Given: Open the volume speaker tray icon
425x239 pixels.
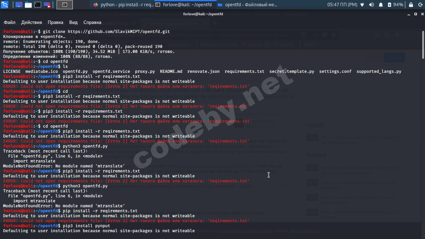Looking at the screenshot, I should tap(371, 5).
